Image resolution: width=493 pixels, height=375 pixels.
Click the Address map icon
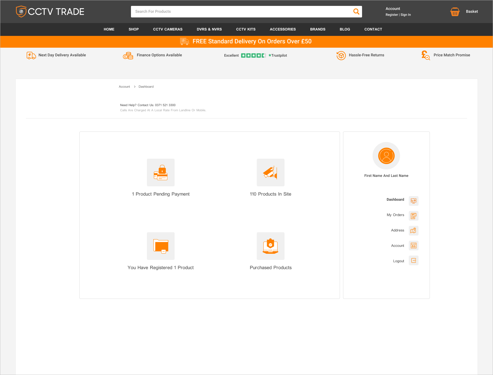coord(413,231)
